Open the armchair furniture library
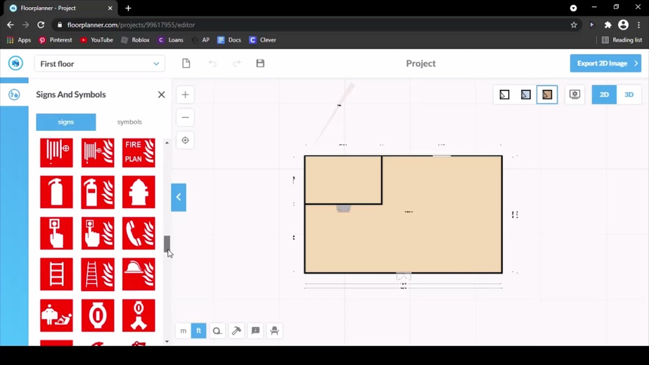This screenshot has height=365, width=649. click(275, 331)
